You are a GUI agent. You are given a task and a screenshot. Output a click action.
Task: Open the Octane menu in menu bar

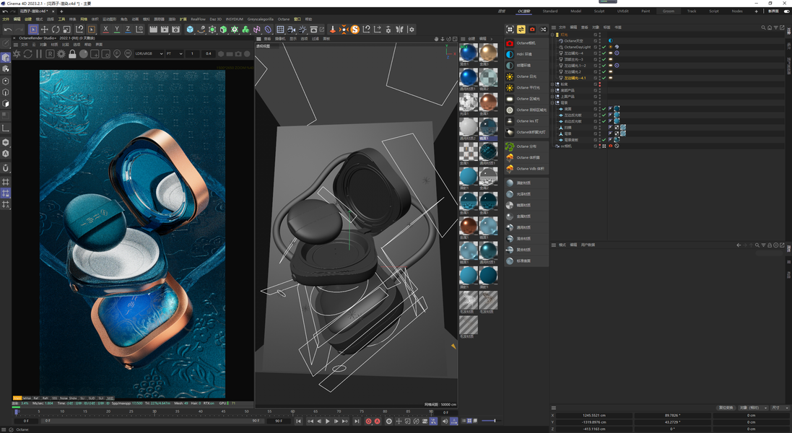(x=284, y=19)
